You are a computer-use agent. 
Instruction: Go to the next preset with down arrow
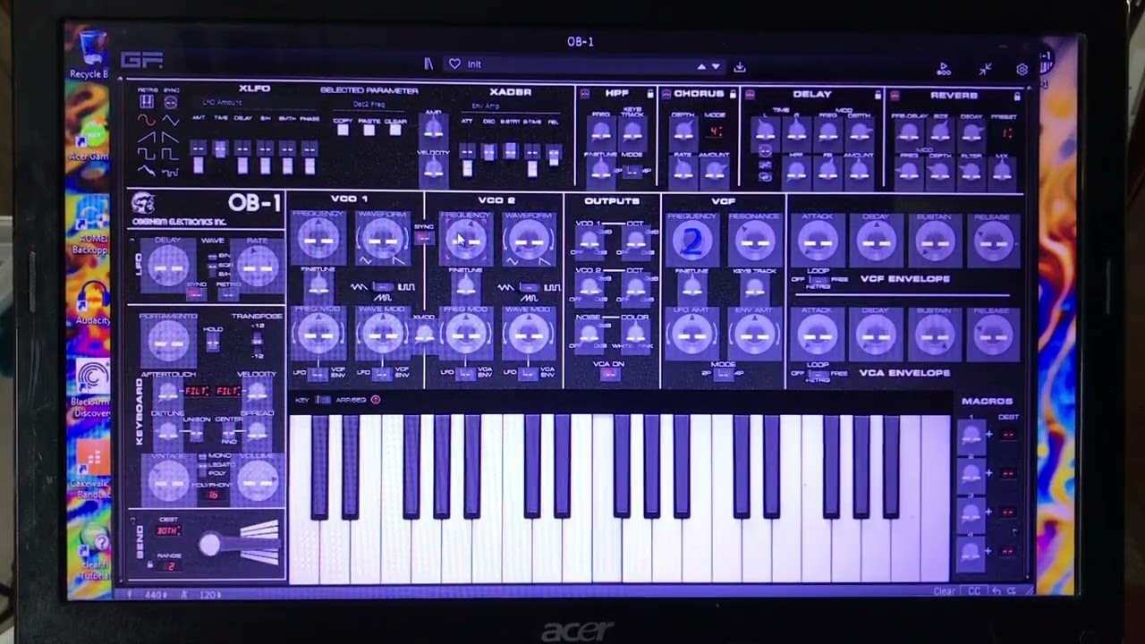(x=715, y=67)
